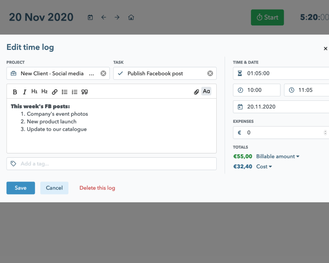Insert a block quote
The width and height of the screenshot is (329, 263).
(x=85, y=92)
